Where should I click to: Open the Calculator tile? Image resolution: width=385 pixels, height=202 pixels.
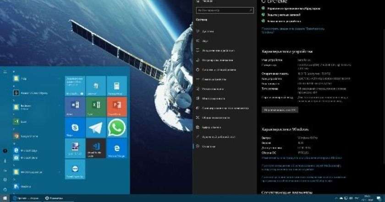116,85
